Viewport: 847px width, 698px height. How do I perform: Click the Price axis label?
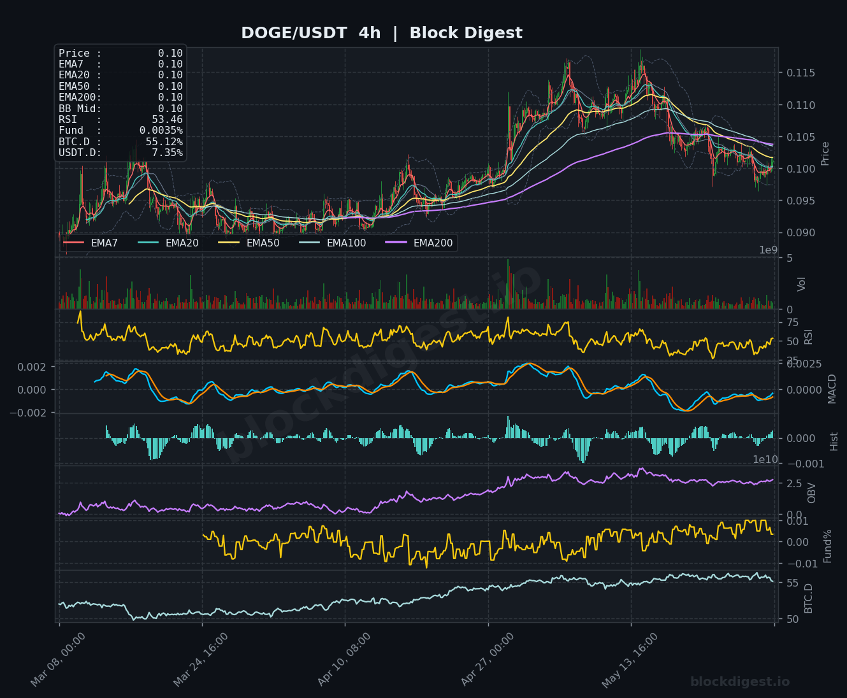[x=825, y=153]
